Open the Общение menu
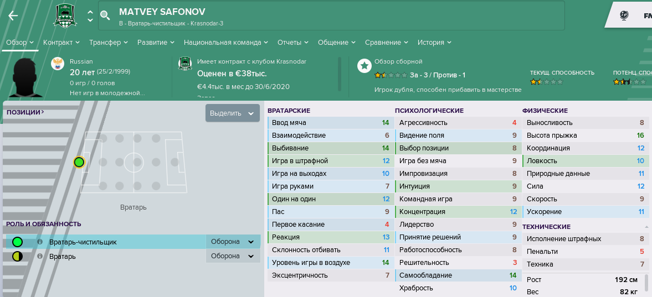652x297 pixels. (x=337, y=43)
